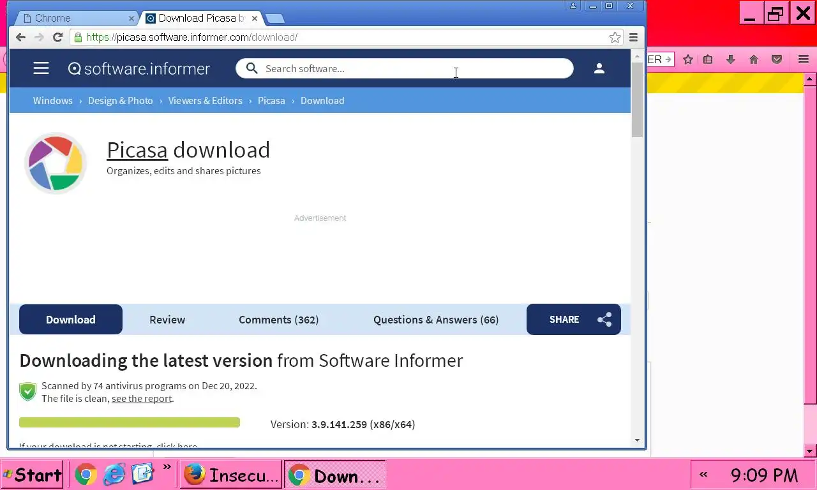The height and width of the screenshot is (490, 817).
Task: Click the Picasa logo image
Action: coord(56,163)
